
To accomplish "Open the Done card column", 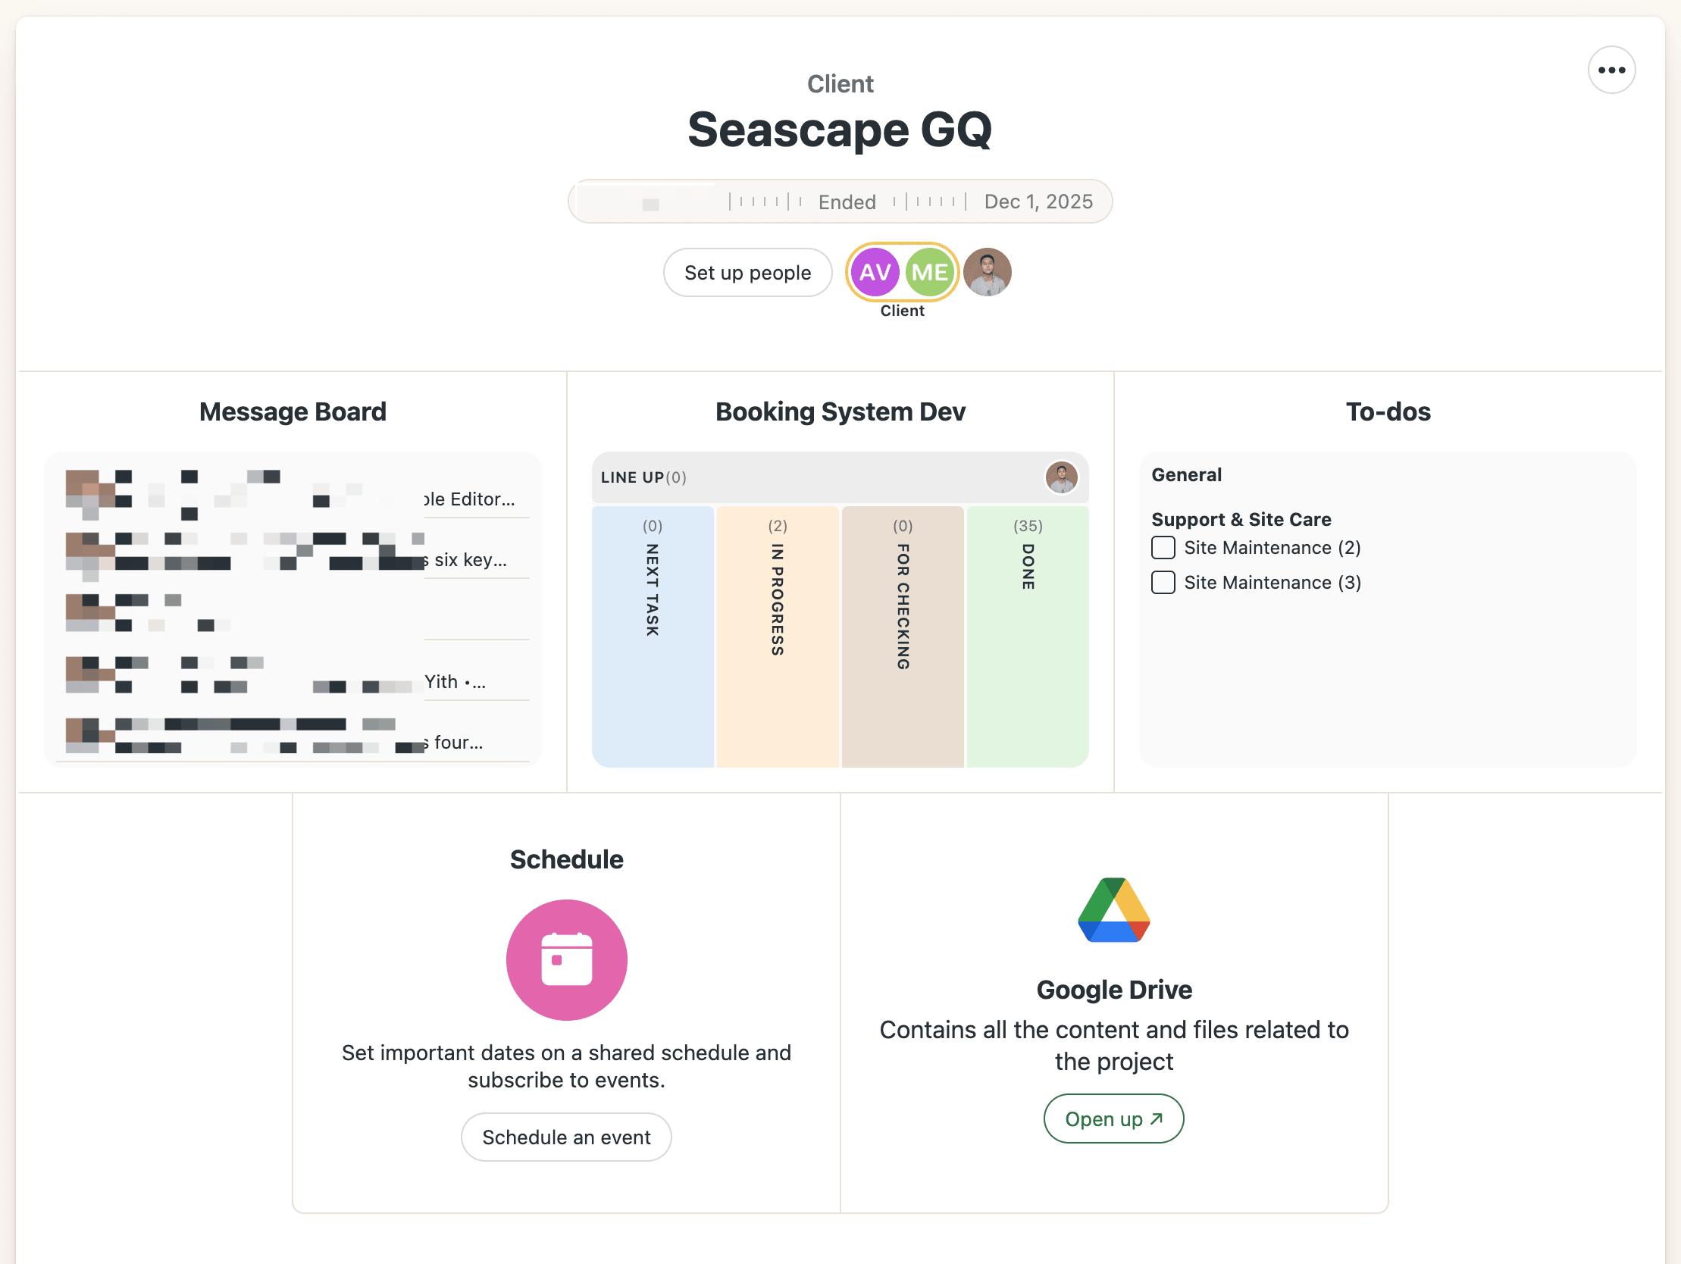I will click(1028, 637).
